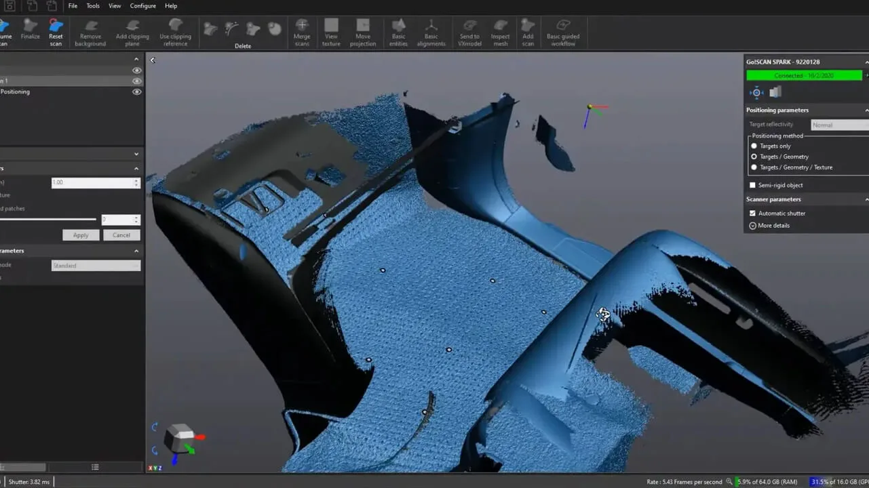Screen dimensions: 869x488
Task: Click the Cancel button
Action: pos(121,235)
